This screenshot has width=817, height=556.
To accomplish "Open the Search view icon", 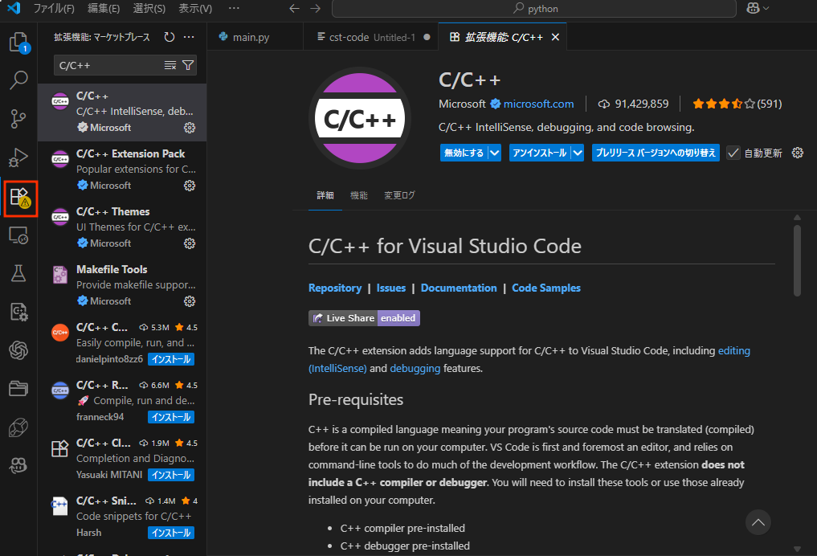I will coord(18,80).
